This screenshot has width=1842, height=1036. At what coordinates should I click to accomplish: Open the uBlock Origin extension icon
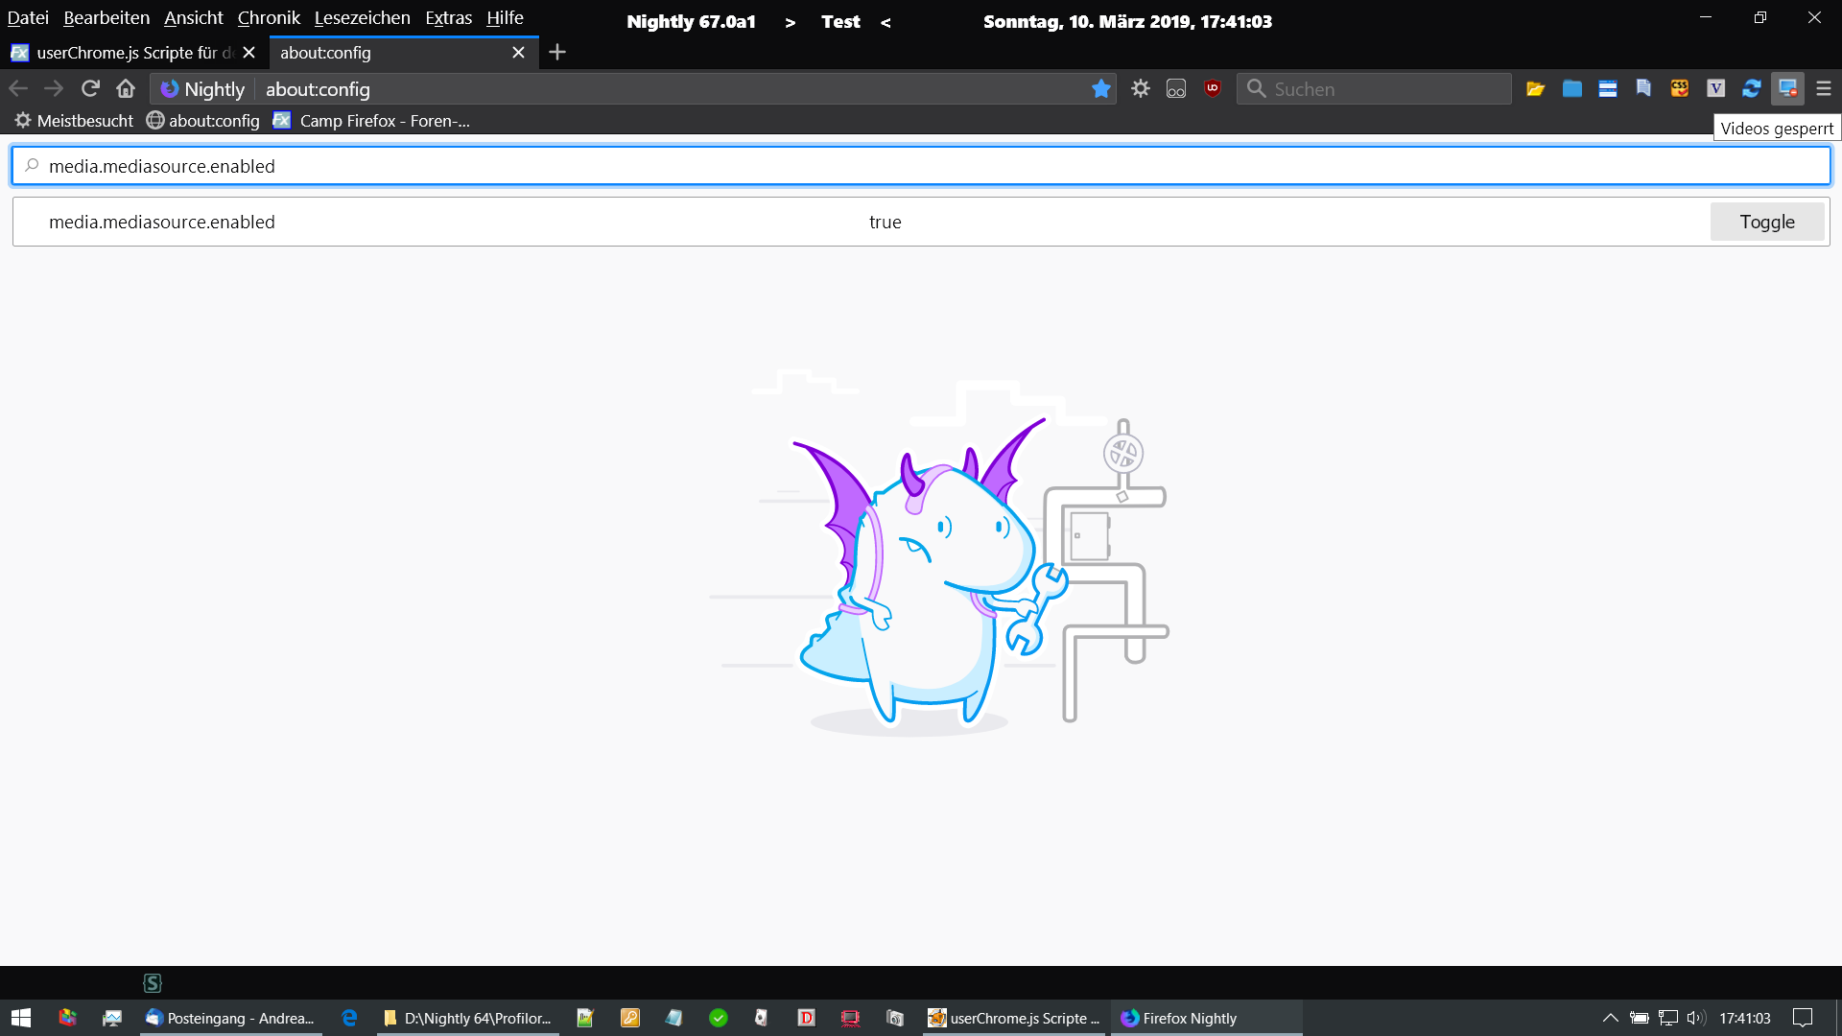[1213, 89]
